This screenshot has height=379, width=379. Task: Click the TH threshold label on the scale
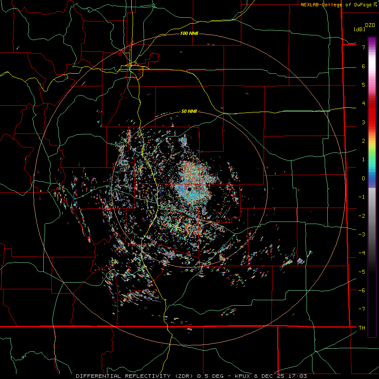[362, 328]
